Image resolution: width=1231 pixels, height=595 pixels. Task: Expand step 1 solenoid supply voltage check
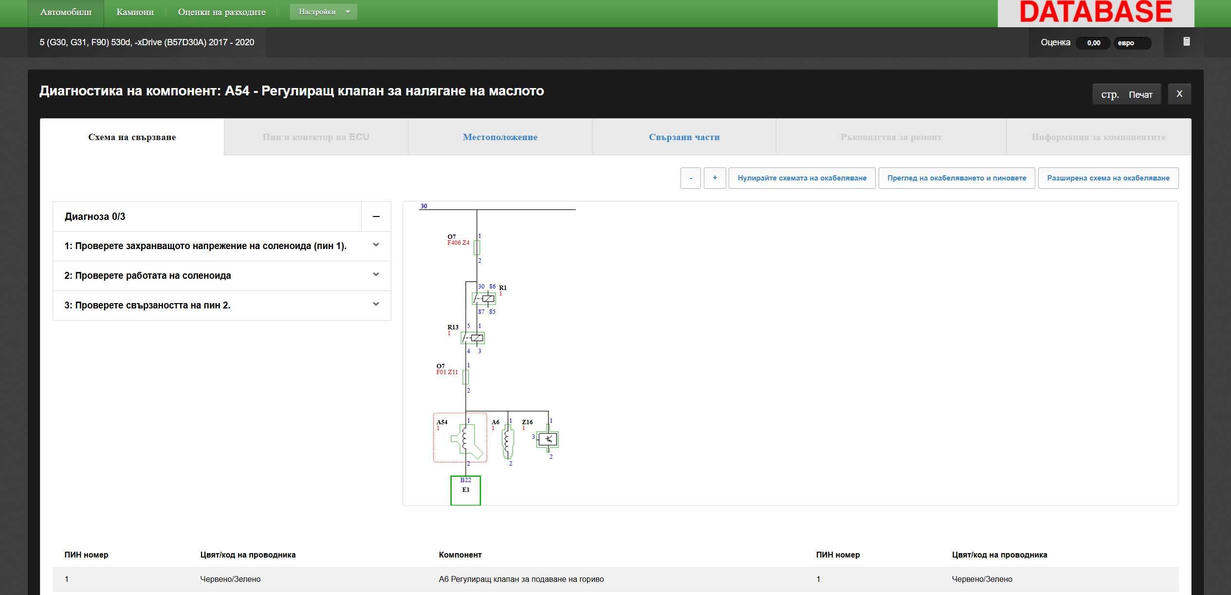coord(221,246)
